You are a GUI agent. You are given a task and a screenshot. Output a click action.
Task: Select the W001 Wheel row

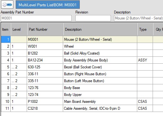[x=82, y=46]
